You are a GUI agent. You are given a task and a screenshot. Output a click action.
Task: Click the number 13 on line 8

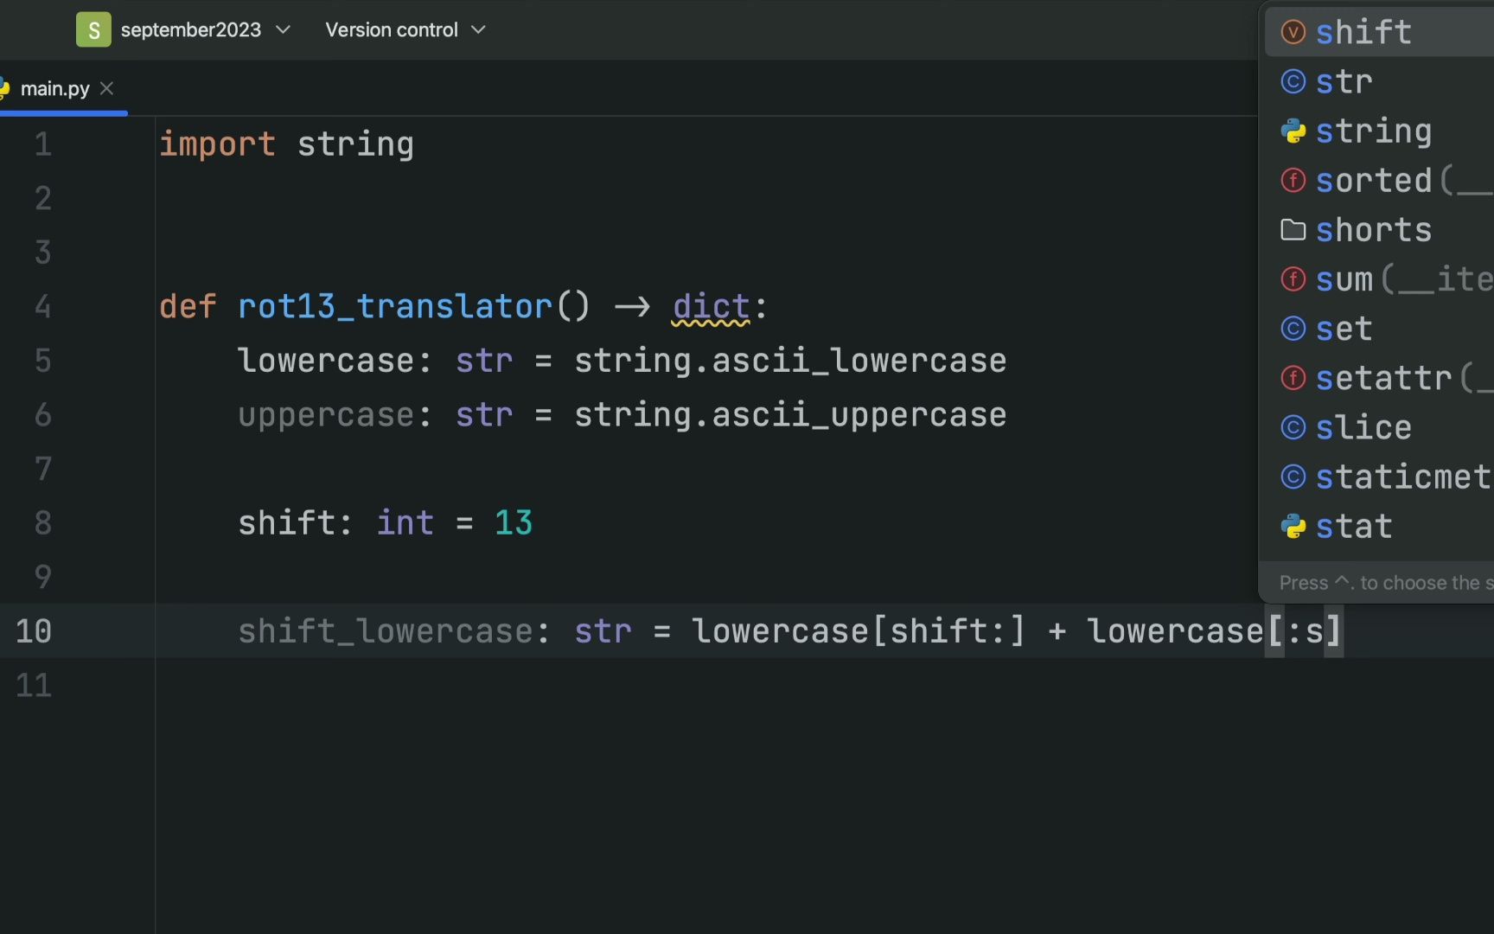click(x=514, y=523)
